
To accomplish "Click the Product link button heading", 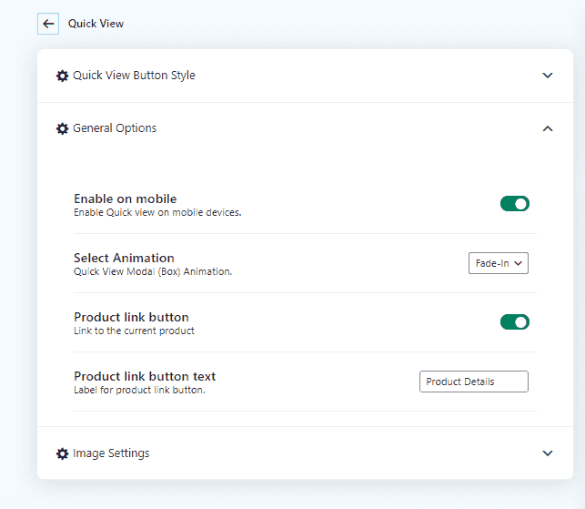I will pos(131,317).
